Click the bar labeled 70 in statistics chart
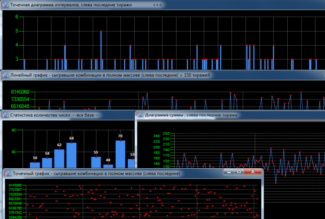325x219 pixels. [x=120, y=154]
